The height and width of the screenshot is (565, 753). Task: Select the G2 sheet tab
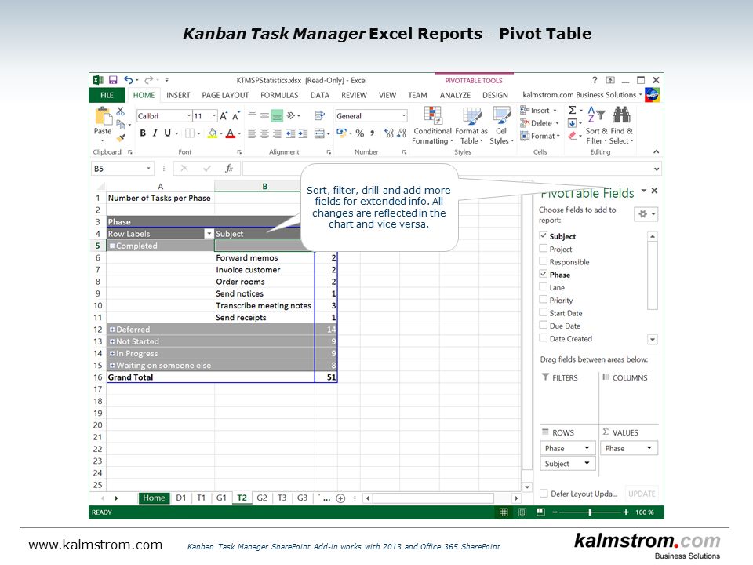click(262, 498)
